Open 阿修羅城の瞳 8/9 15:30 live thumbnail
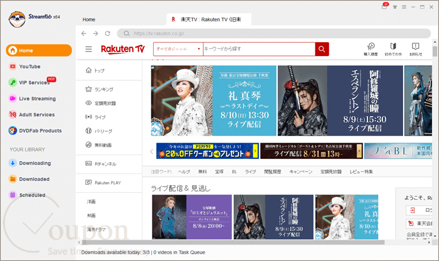 click(x=274, y=217)
